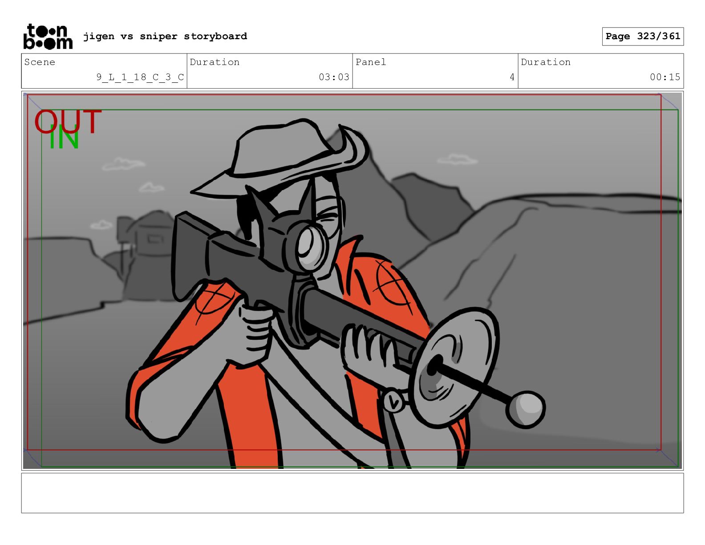Select the scene name '9_L_1_18_C_3_C'
The width and height of the screenshot is (705, 545).
(x=140, y=77)
